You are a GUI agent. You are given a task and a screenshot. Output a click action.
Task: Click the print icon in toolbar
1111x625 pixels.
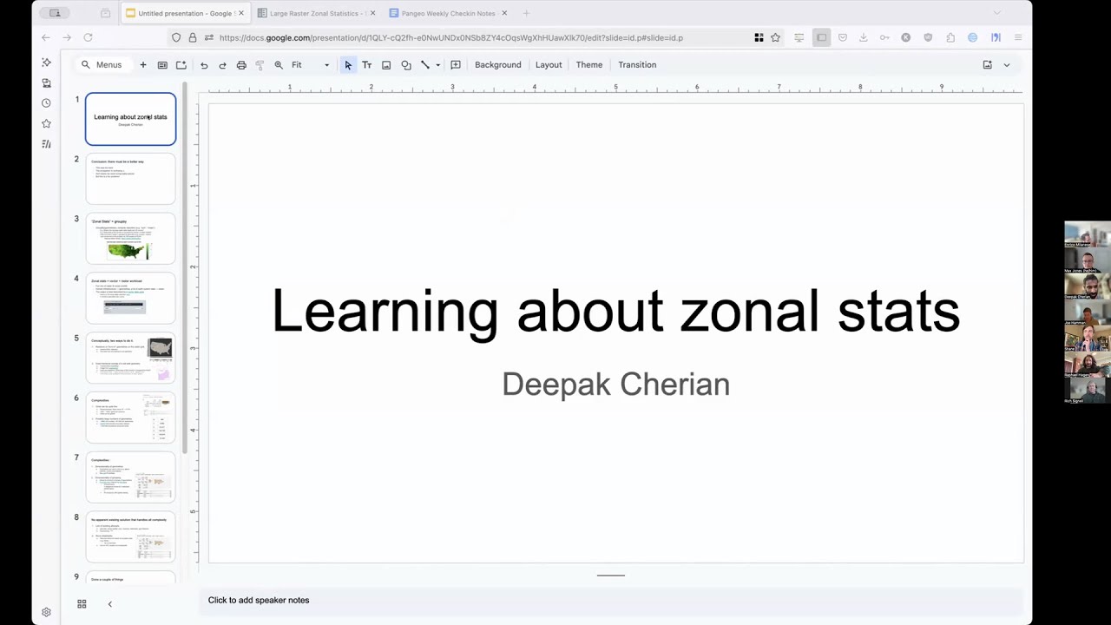tap(241, 65)
